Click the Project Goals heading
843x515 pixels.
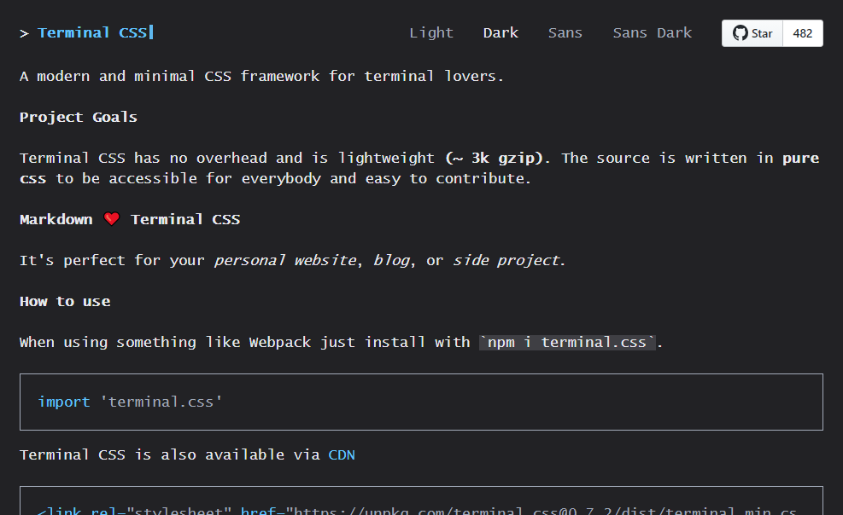[78, 117]
